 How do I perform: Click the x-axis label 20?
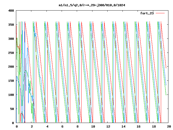(x=169, y=126)
